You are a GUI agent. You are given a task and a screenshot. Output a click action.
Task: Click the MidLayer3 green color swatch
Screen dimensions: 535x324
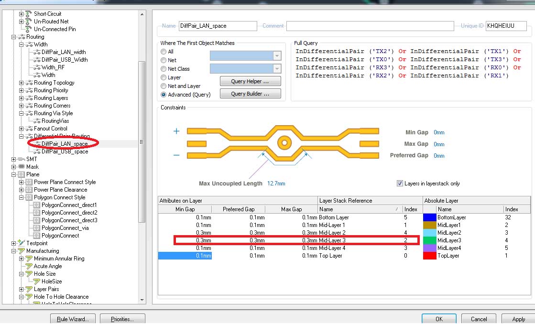click(429, 240)
